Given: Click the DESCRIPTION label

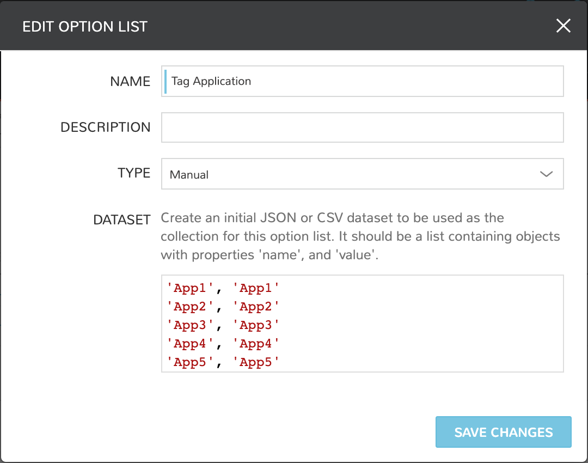Looking at the screenshot, I should point(106,127).
